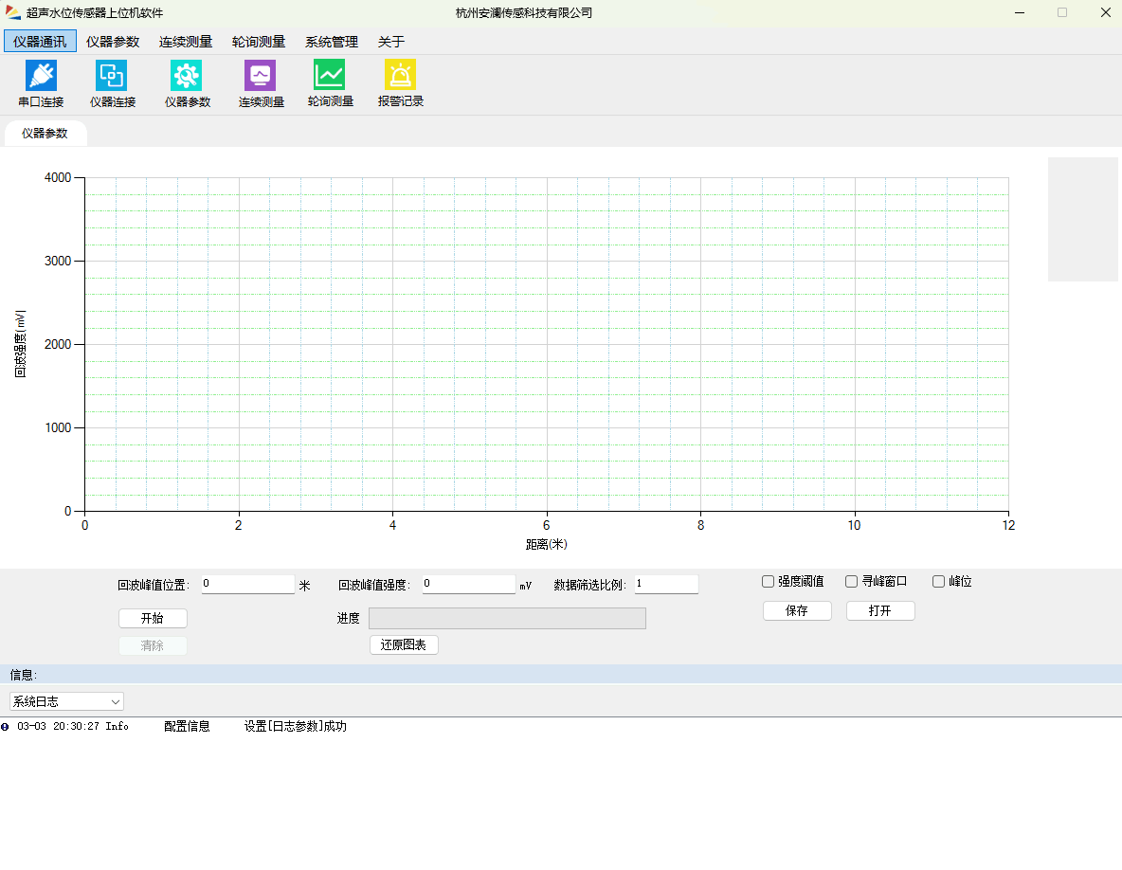
Task: Open 仪器连接 from the toolbar
Action: (112, 76)
